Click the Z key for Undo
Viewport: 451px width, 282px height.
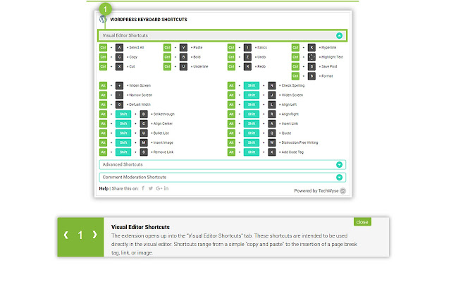click(247, 57)
